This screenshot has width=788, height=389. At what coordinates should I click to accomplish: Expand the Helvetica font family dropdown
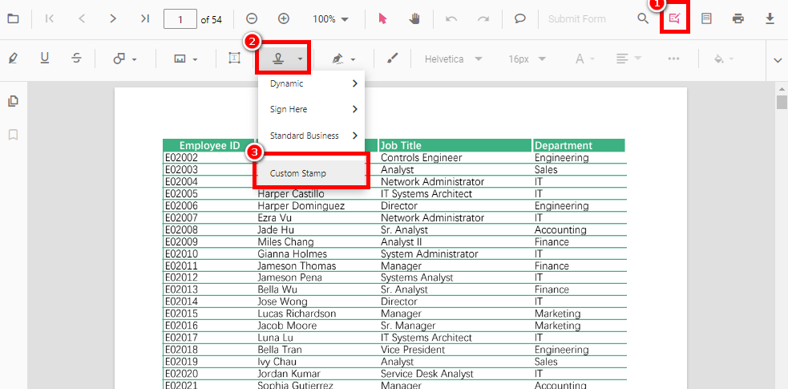pos(454,59)
